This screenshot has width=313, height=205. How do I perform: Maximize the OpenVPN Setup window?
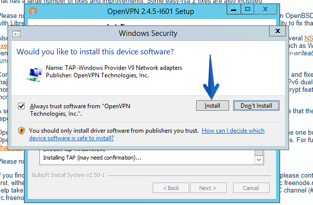[247, 9]
